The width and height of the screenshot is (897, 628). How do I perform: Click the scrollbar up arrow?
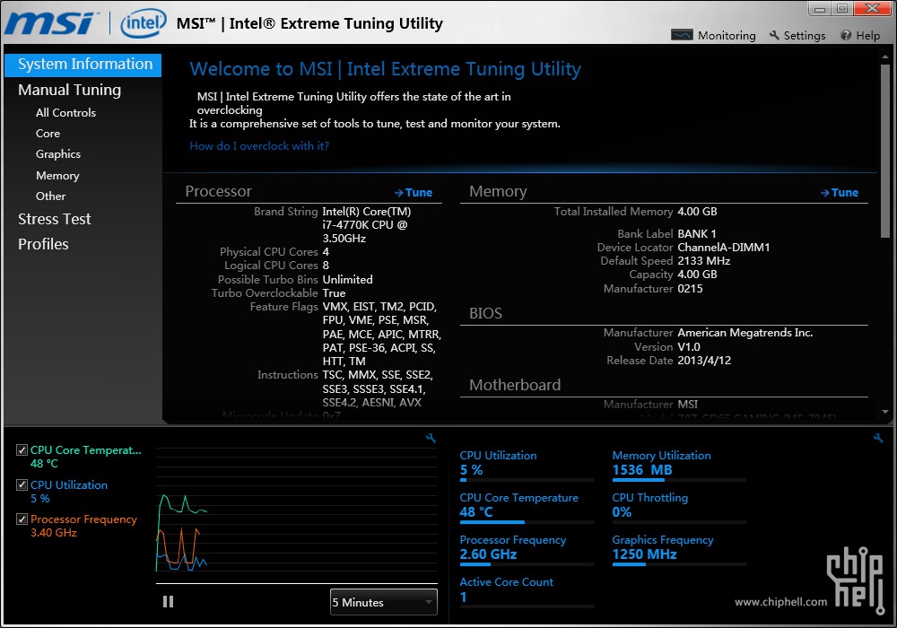[x=885, y=57]
